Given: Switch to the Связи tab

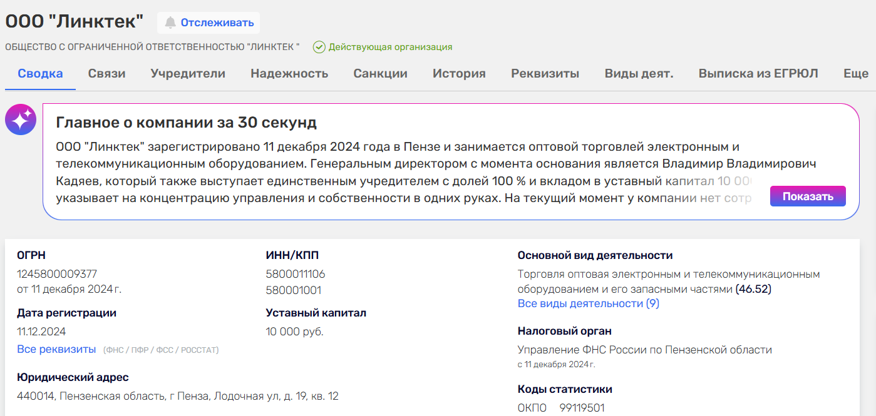Looking at the screenshot, I should 106,74.
